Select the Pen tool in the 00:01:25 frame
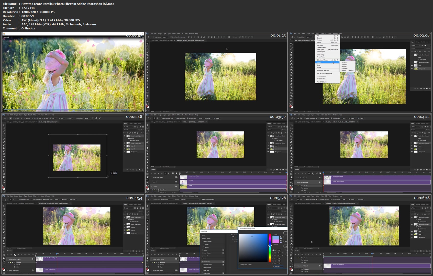 pos(148,84)
